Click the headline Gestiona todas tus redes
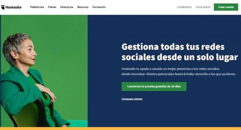This screenshot has height=130, width=241. (173, 47)
